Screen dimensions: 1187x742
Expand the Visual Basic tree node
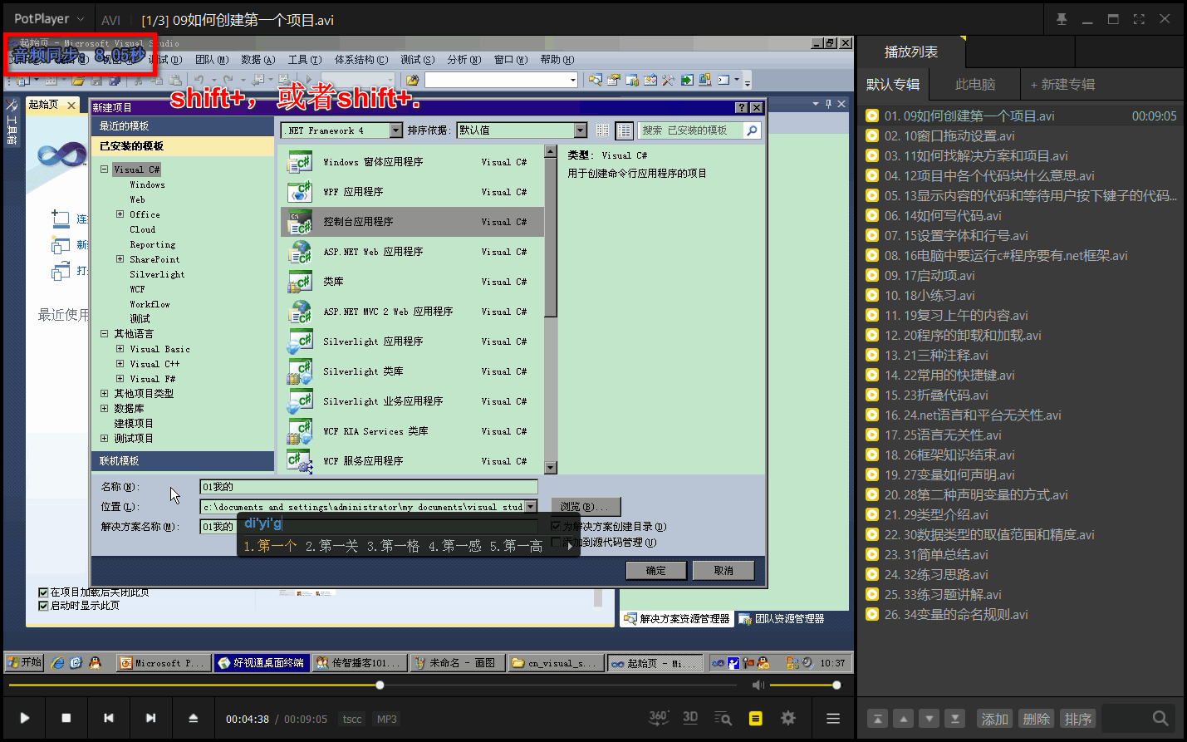pos(120,349)
